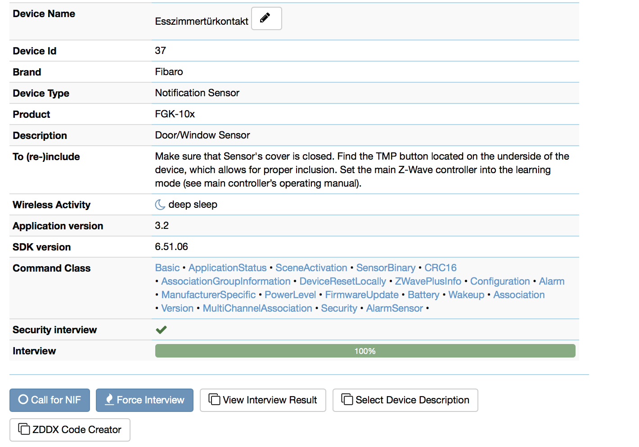Click the AssociationGroupInformation link
Screen dimensions: 639x447
[226, 282]
